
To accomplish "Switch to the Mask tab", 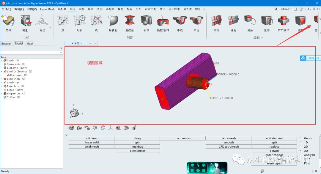I will [x=30, y=43].
